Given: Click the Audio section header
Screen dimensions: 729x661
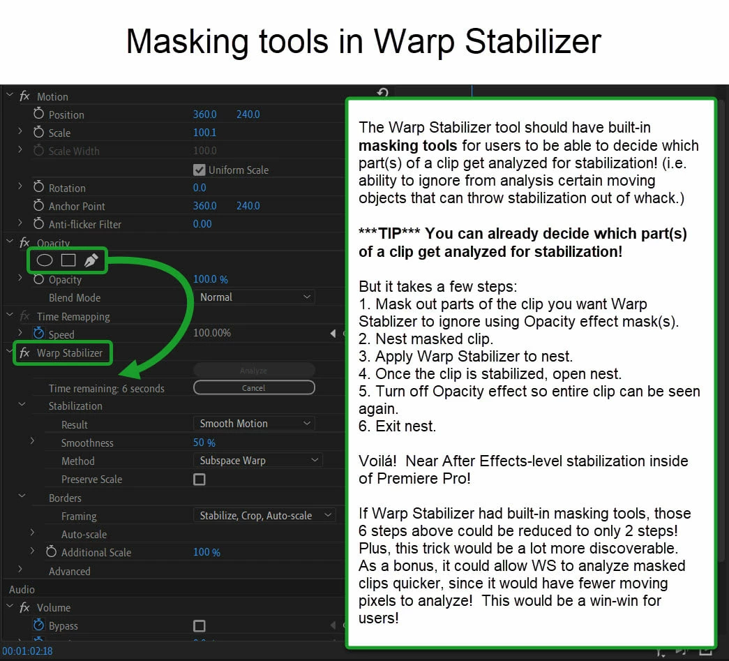Looking at the screenshot, I should 22,589.
